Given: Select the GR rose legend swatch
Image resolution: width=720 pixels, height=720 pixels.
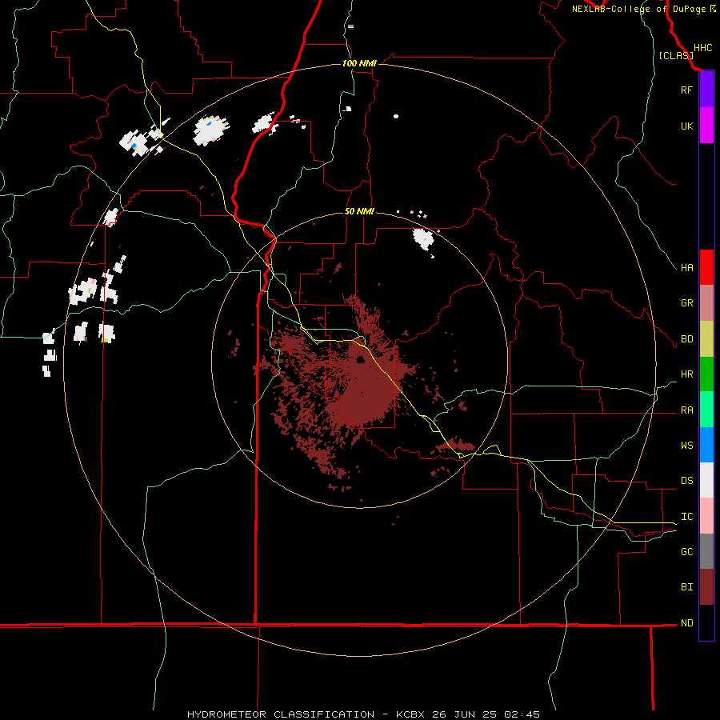Looking at the screenshot, I should click(x=706, y=303).
